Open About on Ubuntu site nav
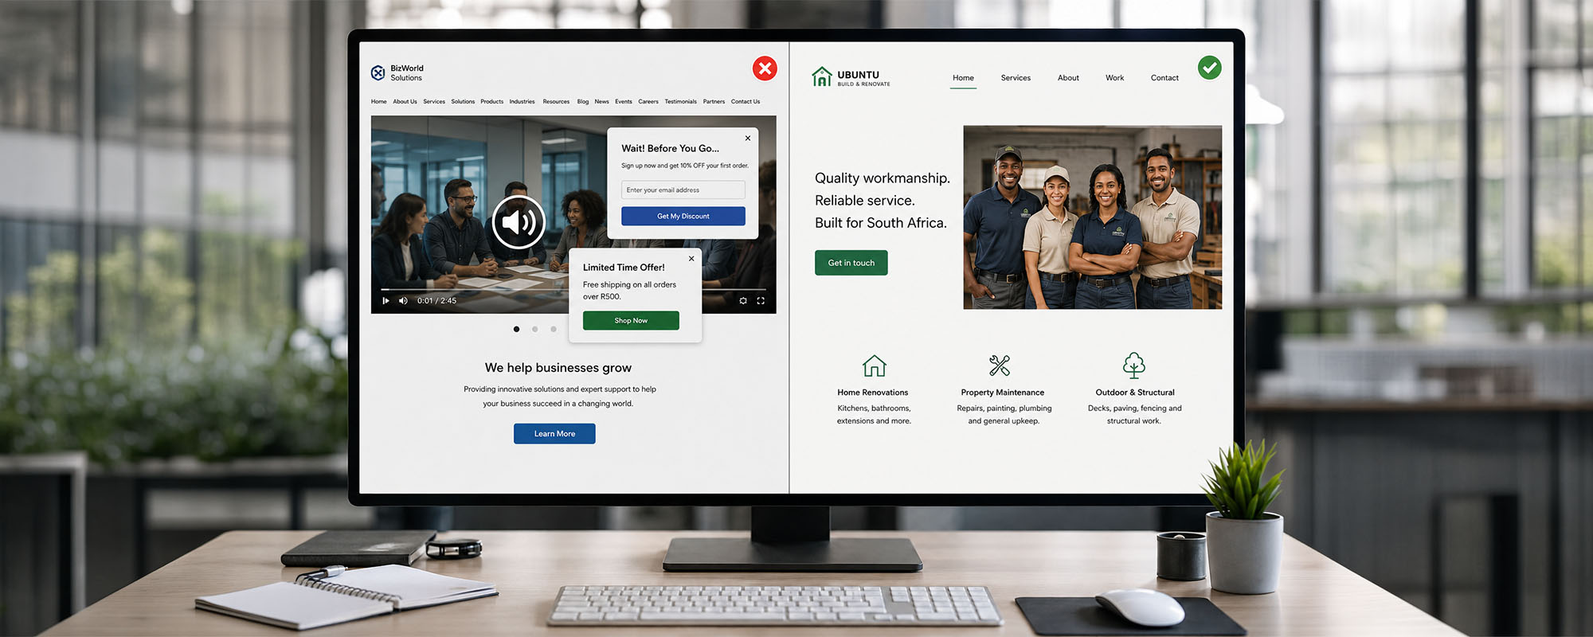The height and width of the screenshot is (637, 1593). pyautogui.click(x=1068, y=78)
